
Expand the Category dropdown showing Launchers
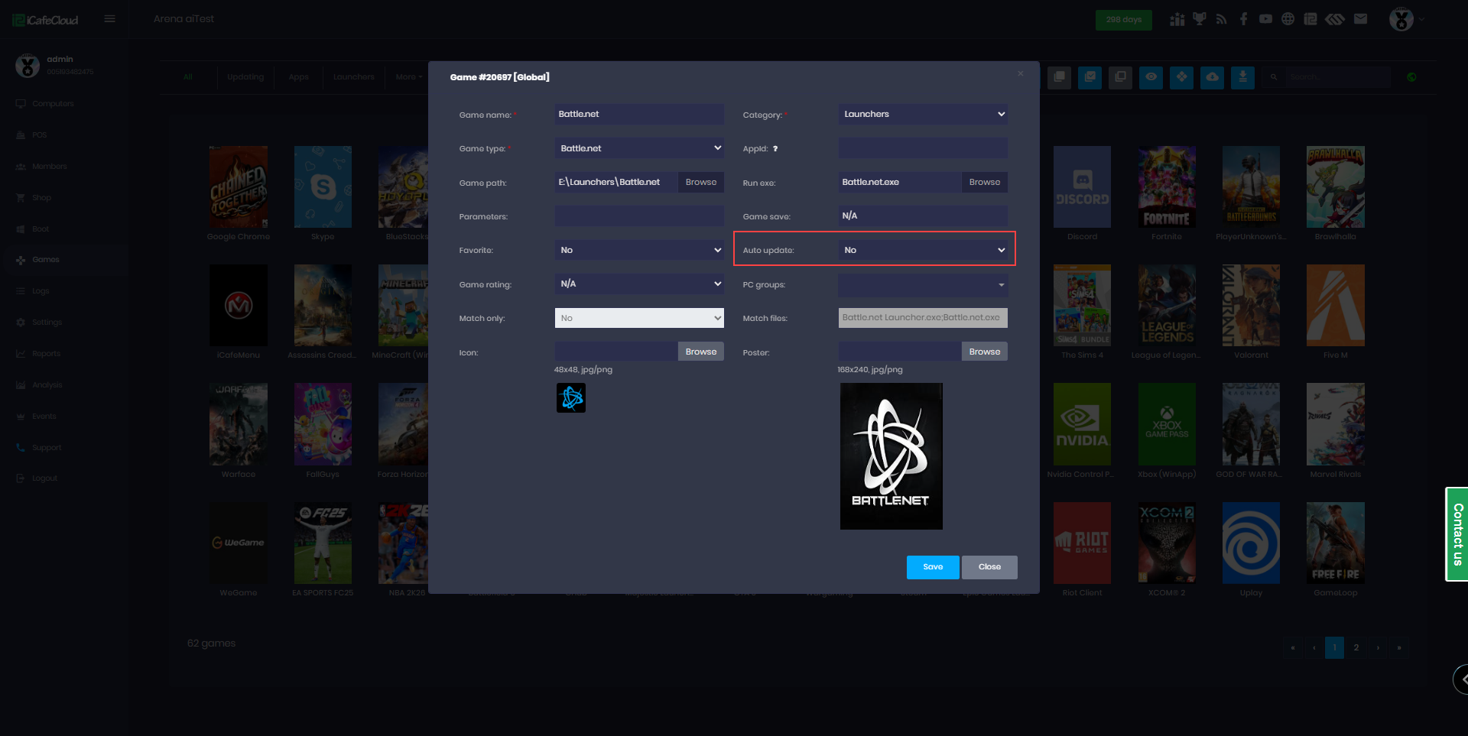pyautogui.click(x=923, y=115)
